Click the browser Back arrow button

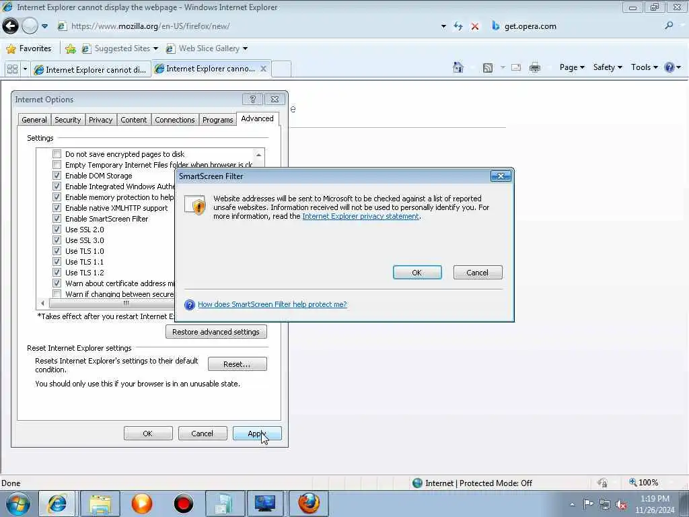(11, 26)
